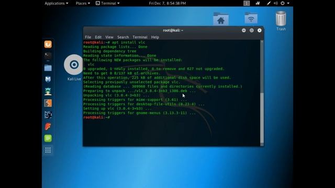Open the BeEF dock icon
The image size is (335, 188).
point(48,115)
